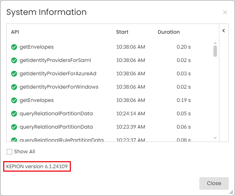Click the 0.19 s duration value

click(x=184, y=100)
